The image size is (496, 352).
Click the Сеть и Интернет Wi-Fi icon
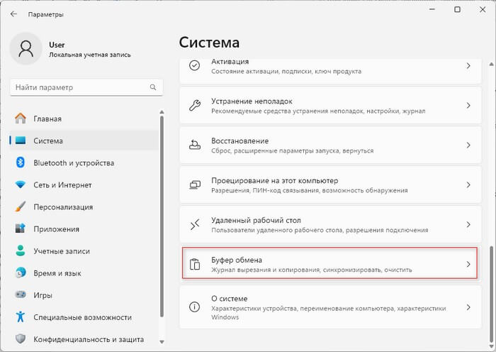pyautogui.click(x=21, y=185)
